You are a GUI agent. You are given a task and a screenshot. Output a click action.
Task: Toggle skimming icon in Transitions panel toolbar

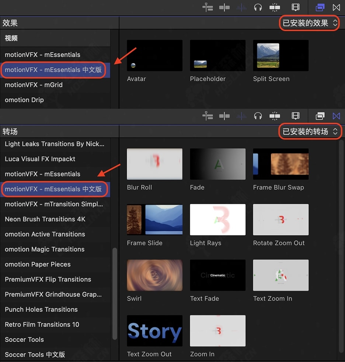(224, 116)
